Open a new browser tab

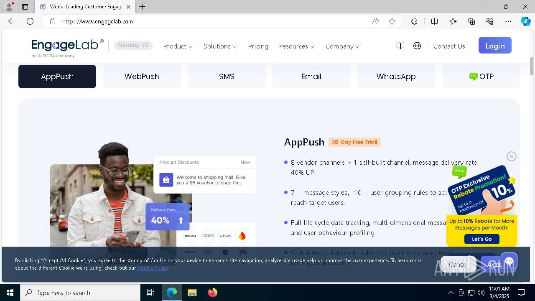[x=143, y=7]
